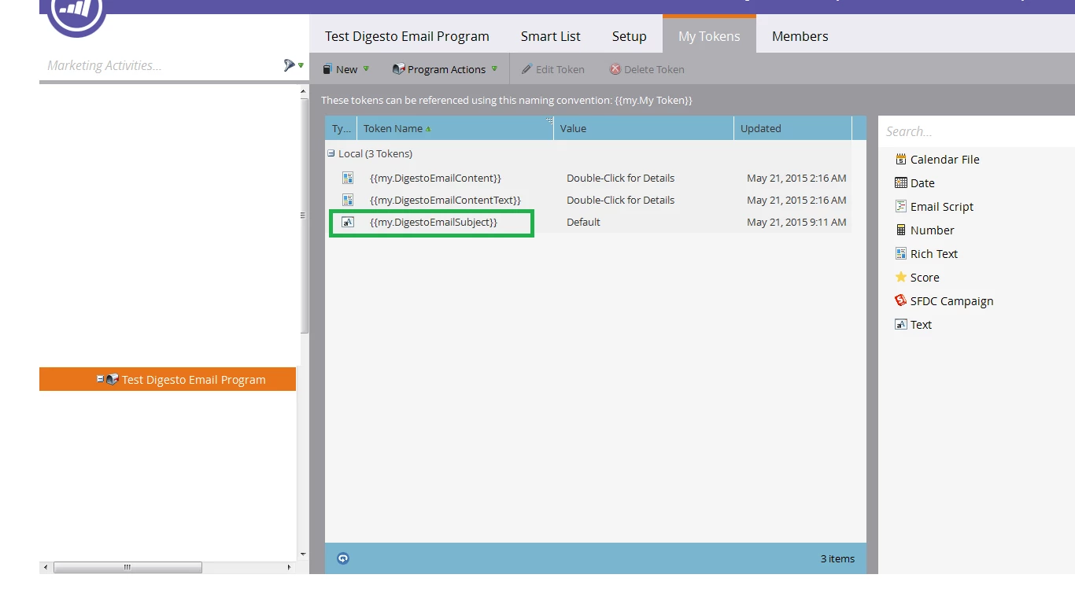Click the tree scroll-right arrow

[289, 567]
